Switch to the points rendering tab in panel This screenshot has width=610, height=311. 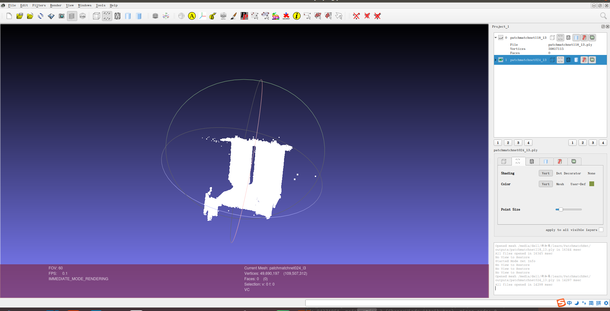click(518, 161)
